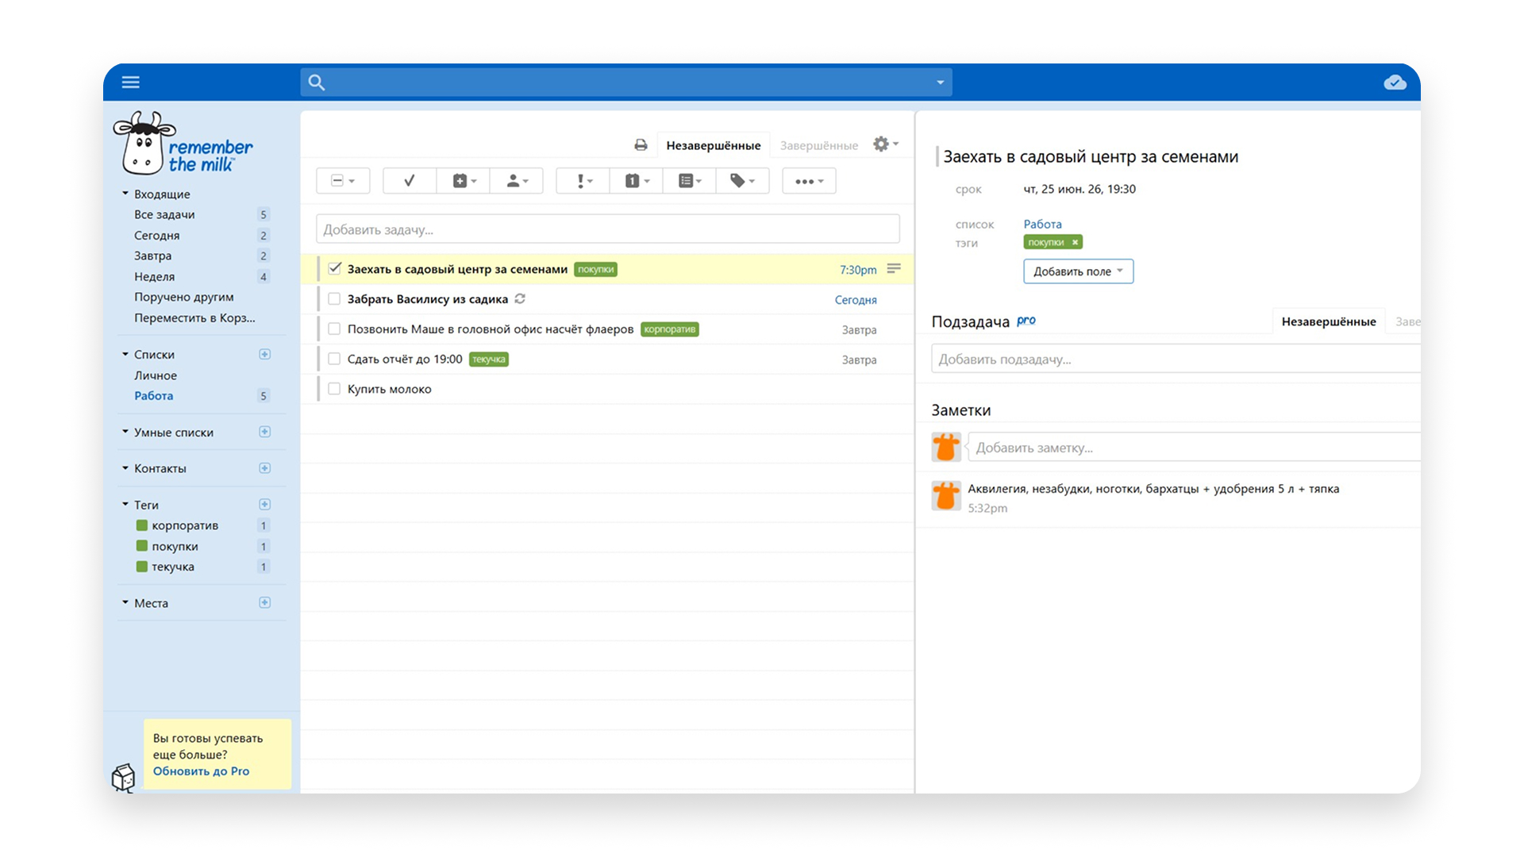Image resolution: width=1524 pixels, height=857 pixels.
Task: Open the hamburger menu icon
Action: click(131, 82)
